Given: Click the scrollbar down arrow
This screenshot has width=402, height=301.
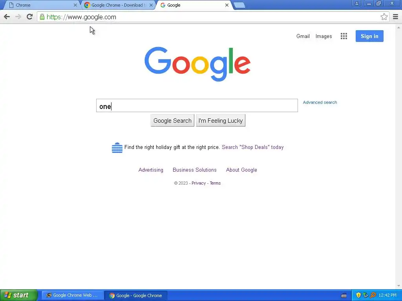Looking at the screenshot, I should click(x=398, y=286).
